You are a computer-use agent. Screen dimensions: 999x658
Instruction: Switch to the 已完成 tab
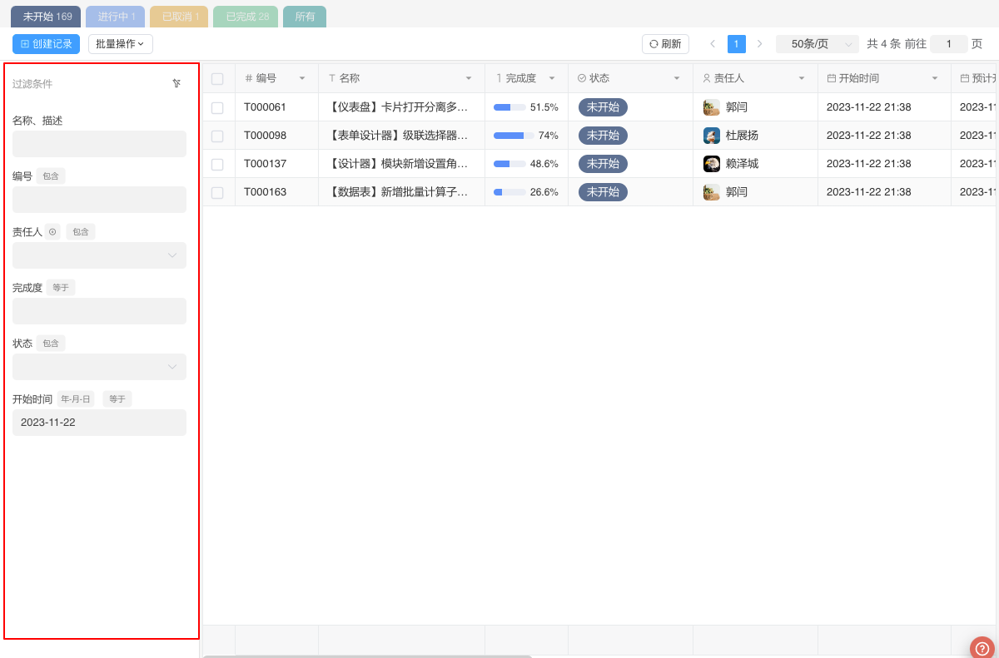pos(246,17)
